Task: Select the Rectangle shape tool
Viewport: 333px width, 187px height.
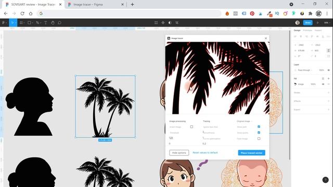Action: click(30, 23)
